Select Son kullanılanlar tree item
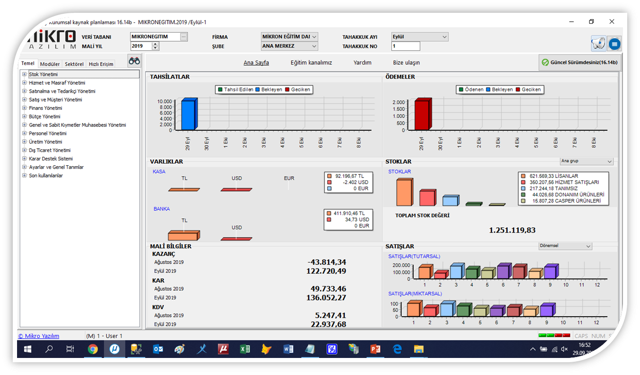This screenshot has width=640, height=375. point(46,176)
